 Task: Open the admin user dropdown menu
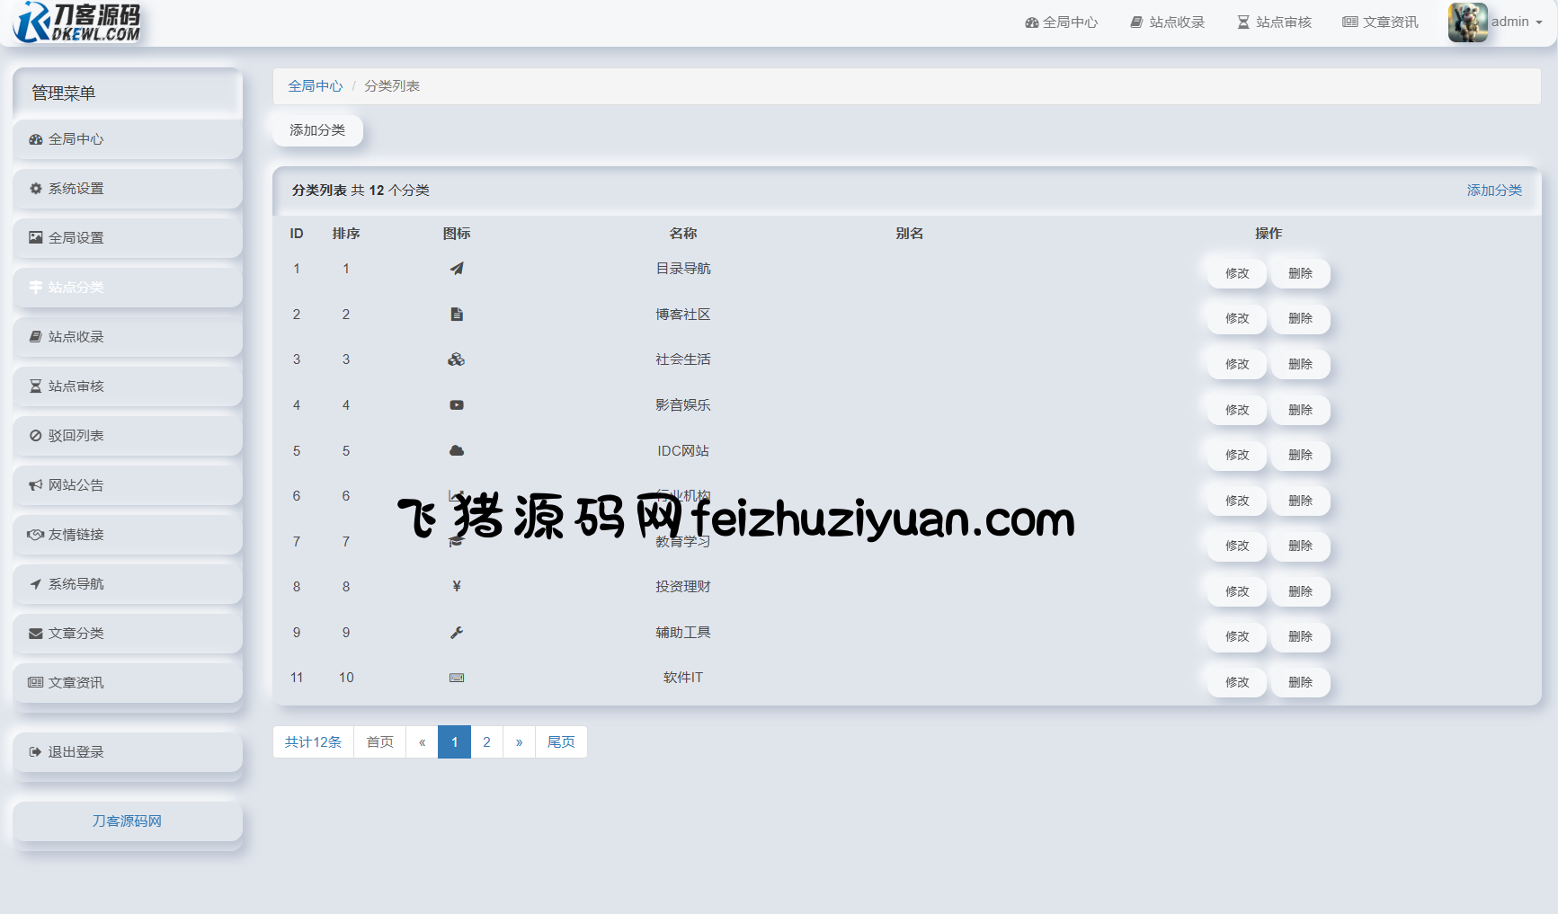click(x=1518, y=22)
